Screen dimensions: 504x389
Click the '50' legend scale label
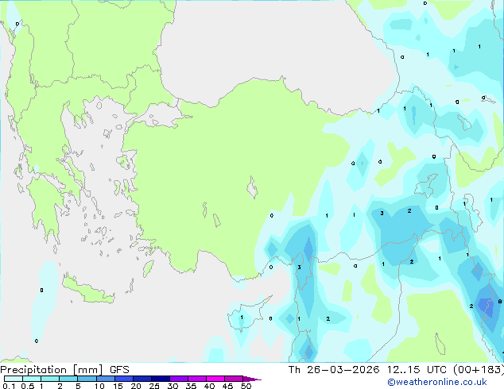coord(246,386)
